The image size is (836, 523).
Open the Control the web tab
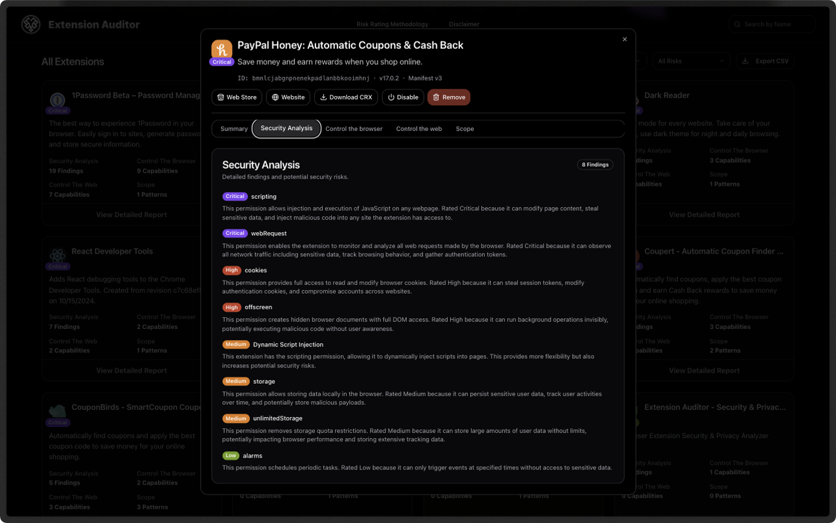(x=419, y=129)
